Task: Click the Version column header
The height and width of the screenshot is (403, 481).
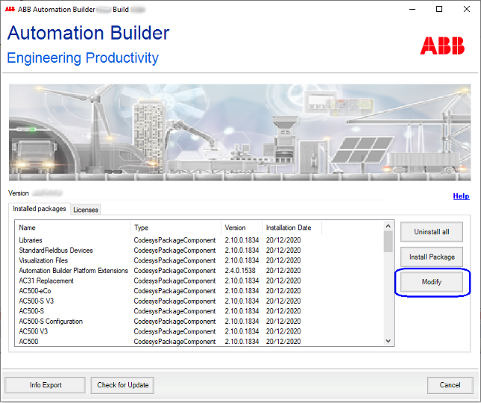Action: [236, 228]
